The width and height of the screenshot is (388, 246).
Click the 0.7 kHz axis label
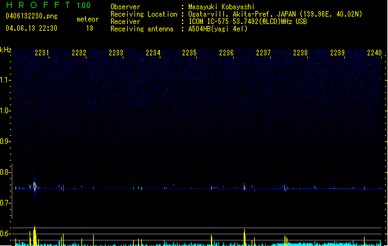click(5, 203)
